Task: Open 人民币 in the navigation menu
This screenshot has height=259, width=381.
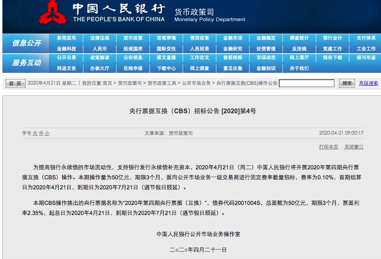Action: [100, 48]
